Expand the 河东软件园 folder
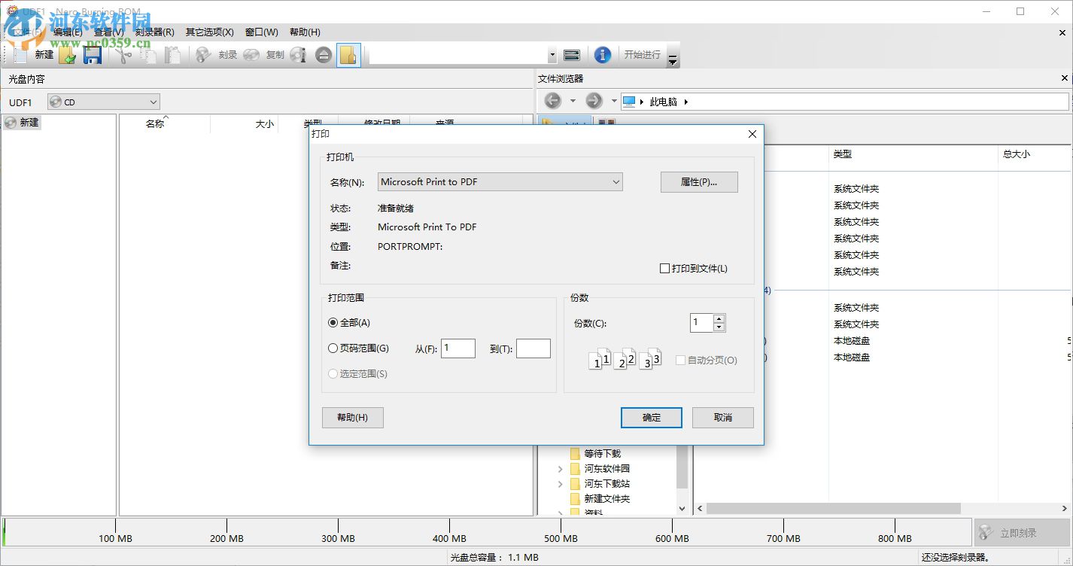1073x566 pixels. pyautogui.click(x=559, y=468)
